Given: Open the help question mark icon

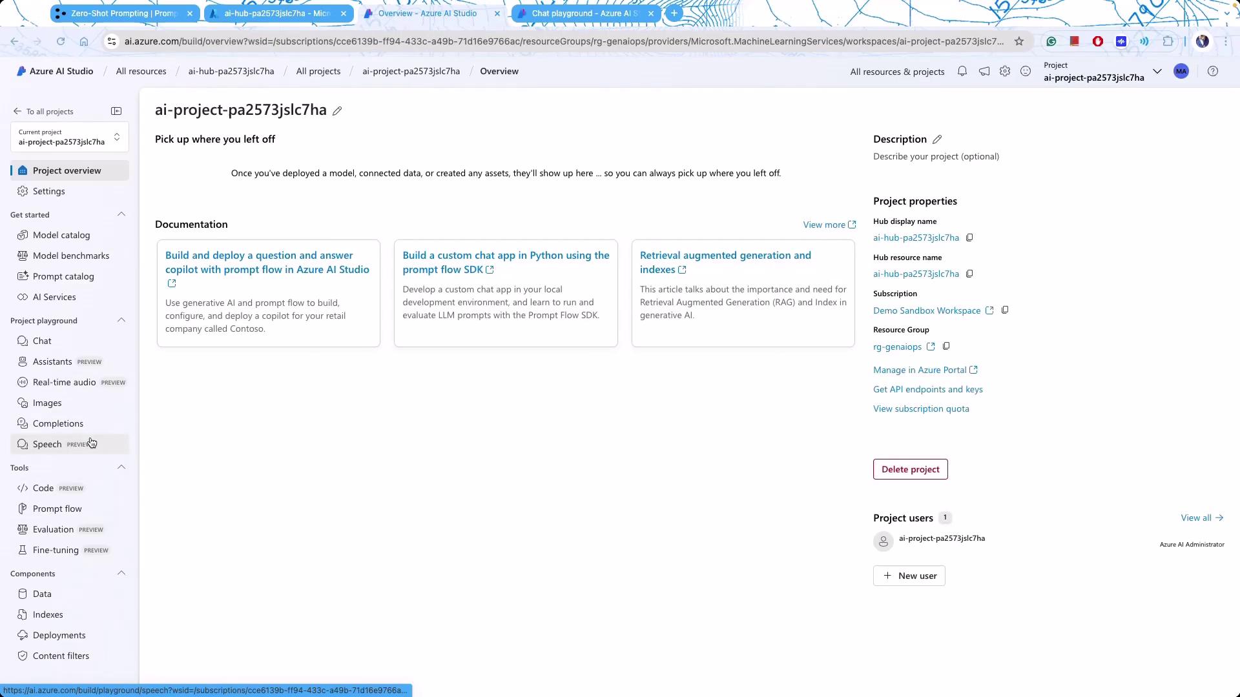Looking at the screenshot, I should click(1213, 72).
